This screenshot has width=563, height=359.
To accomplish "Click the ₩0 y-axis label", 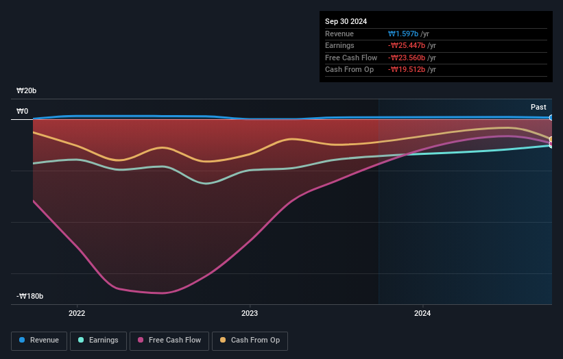I will (22, 111).
